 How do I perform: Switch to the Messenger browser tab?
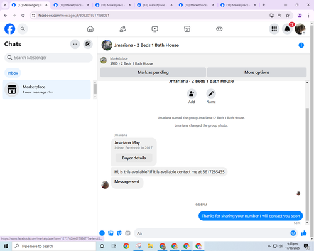point(30,5)
